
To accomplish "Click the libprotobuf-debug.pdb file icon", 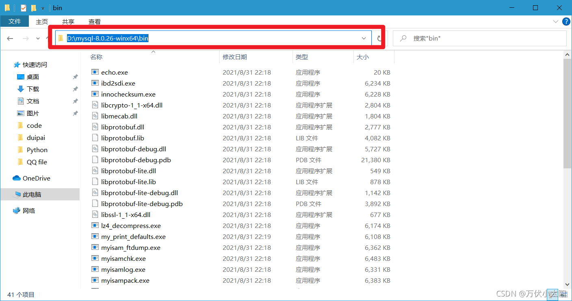I will tap(95, 160).
